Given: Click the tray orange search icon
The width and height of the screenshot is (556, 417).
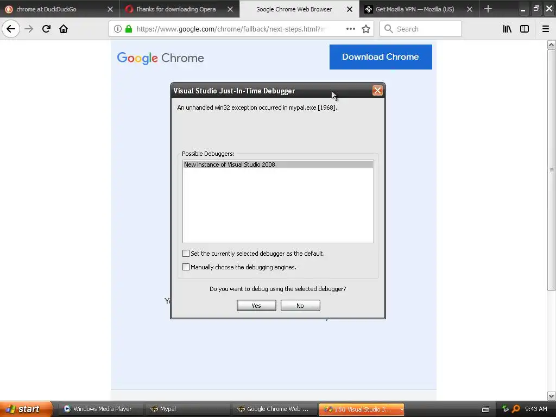Looking at the screenshot, I should (x=516, y=409).
